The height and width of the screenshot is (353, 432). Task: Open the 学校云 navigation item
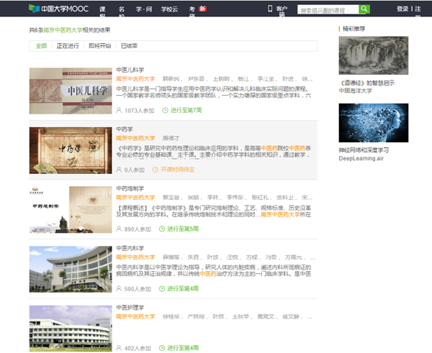pos(169,9)
